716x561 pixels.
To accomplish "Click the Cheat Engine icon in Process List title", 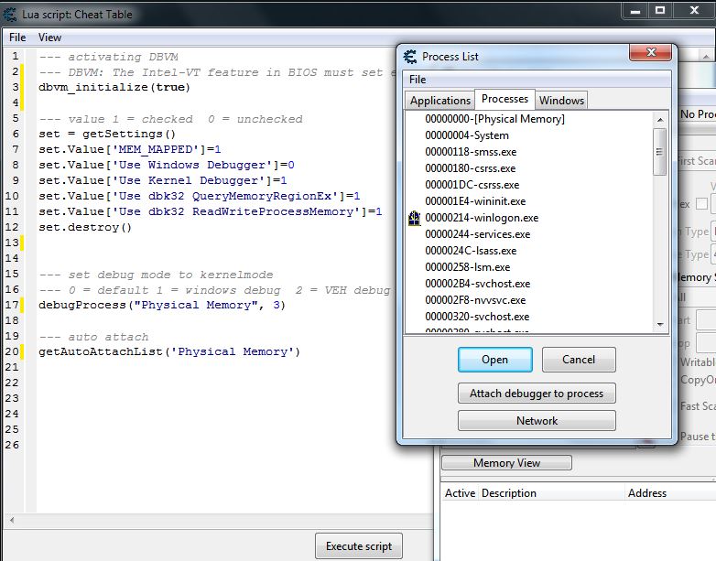I will pos(411,57).
